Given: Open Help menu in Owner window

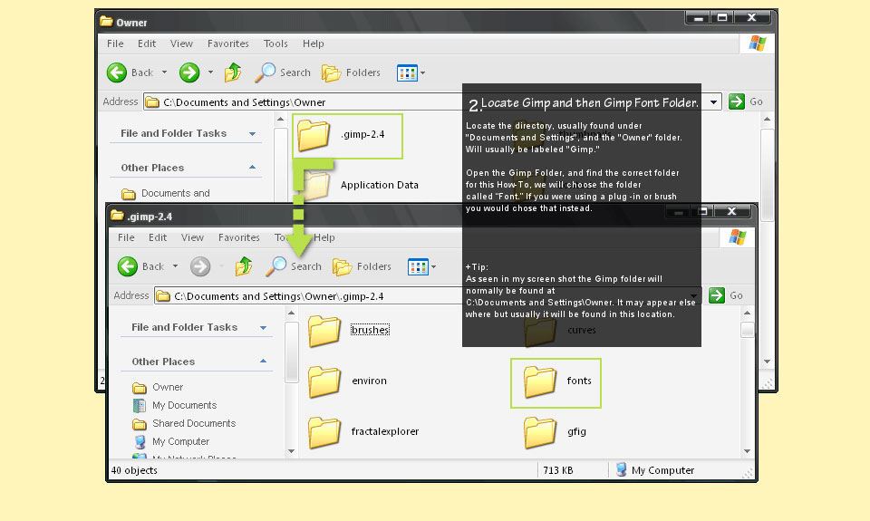Looking at the screenshot, I should [x=313, y=43].
